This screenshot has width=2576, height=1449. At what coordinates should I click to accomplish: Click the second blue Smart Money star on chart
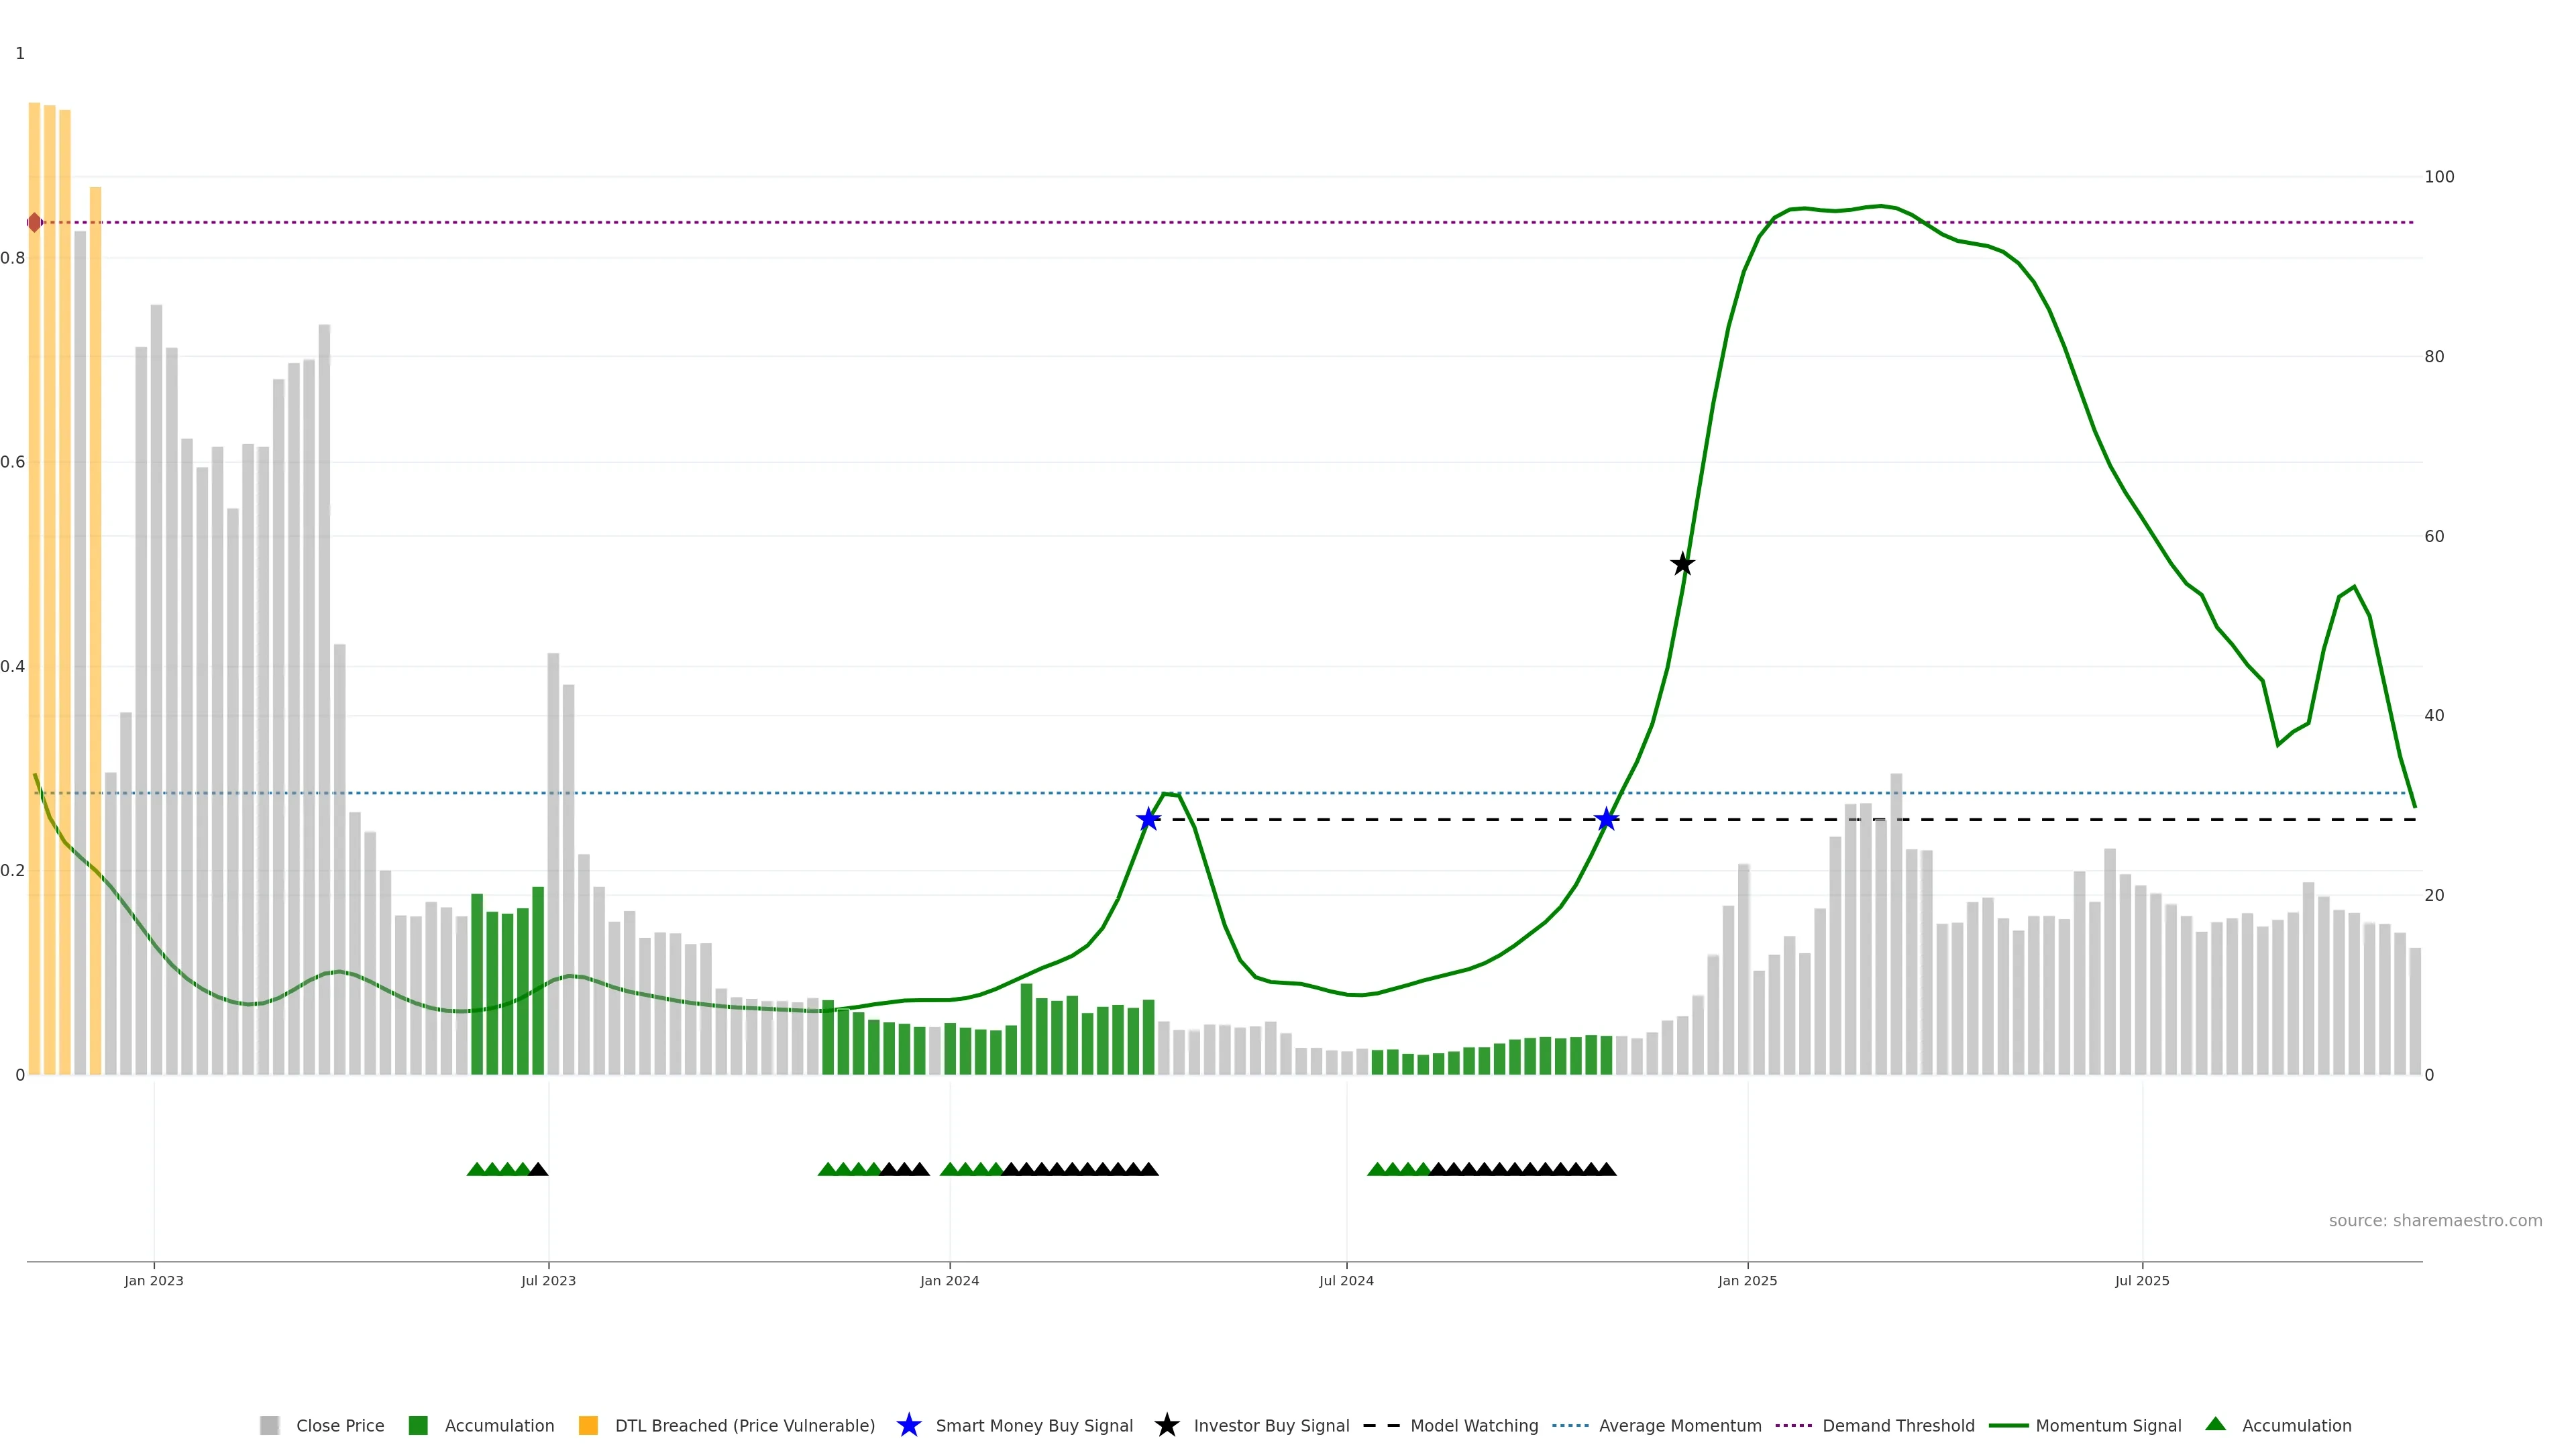click(x=1606, y=820)
